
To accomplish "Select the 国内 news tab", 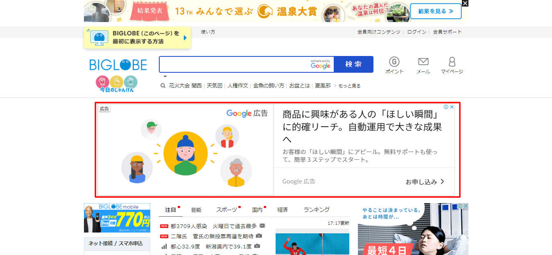I will 257,210.
